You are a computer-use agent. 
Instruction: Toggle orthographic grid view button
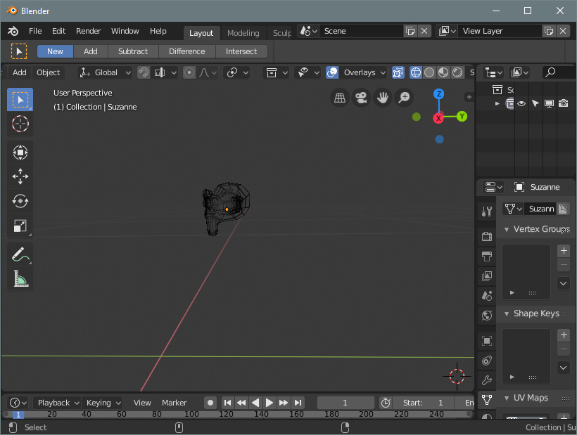click(x=340, y=98)
